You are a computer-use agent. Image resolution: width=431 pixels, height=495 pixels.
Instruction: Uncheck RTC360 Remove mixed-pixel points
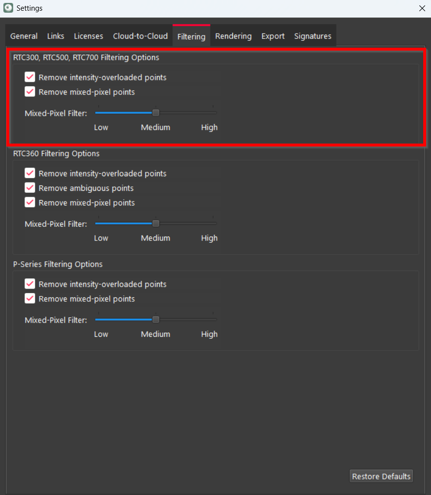pos(30,202)
